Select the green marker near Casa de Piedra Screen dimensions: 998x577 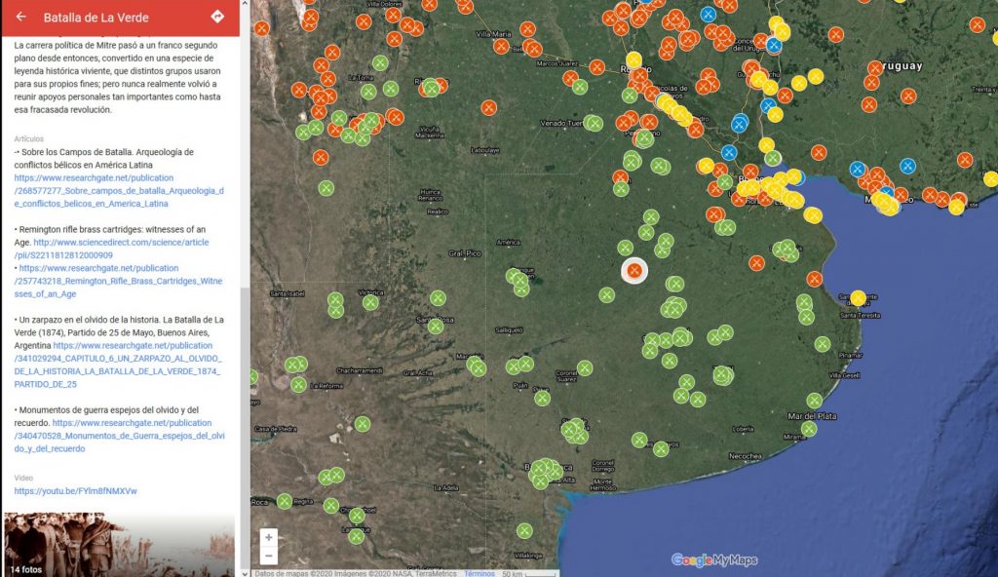click(x=362, y=423)
